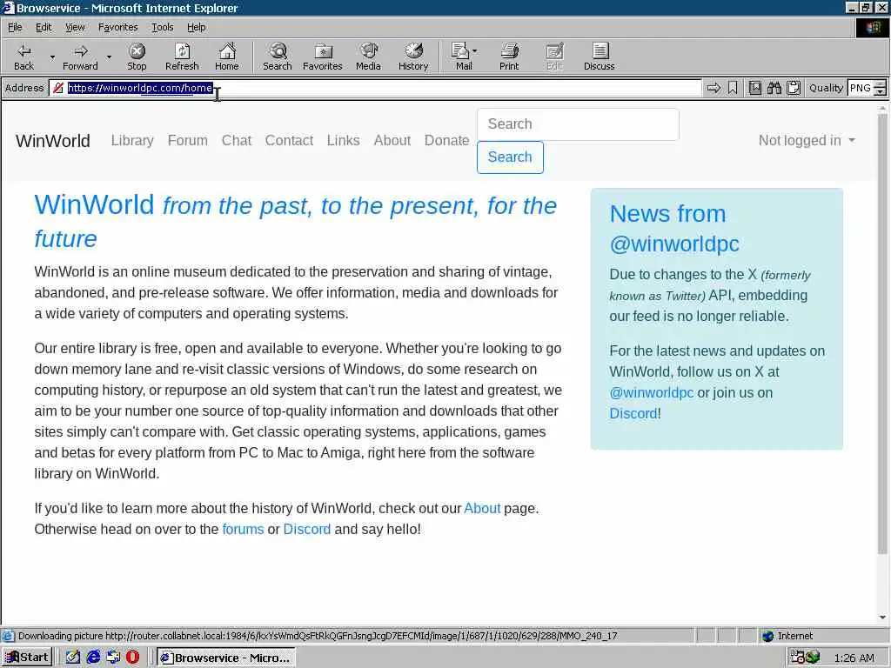Open the Discord link in news box

tap(633, 413)
